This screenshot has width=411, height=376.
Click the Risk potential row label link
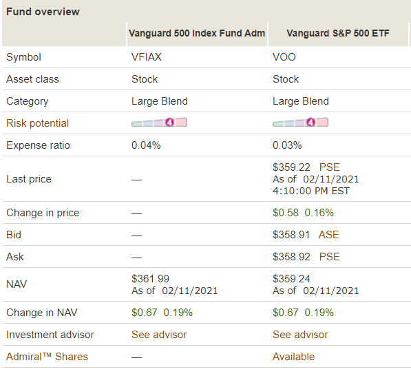(37, 123)
